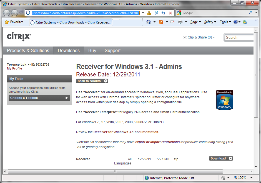Click the Release Date 12/29/2011 text
Viewport: 261px width, 183px height.
pos(108,74)
